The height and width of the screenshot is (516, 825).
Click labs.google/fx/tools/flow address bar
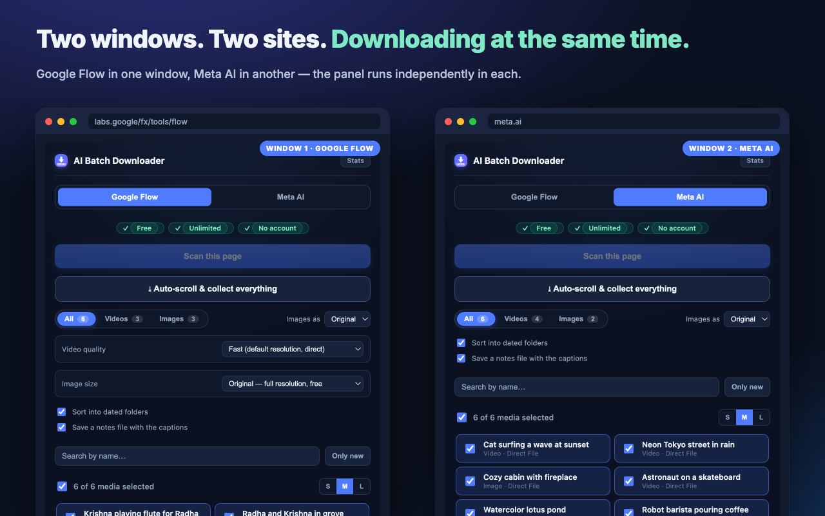(x=234, y=121)
